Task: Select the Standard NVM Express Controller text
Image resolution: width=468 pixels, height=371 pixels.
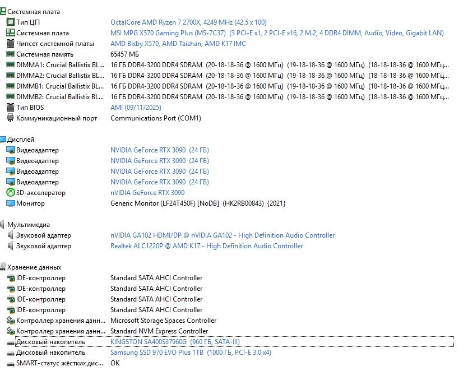Action: coord(159,331)
